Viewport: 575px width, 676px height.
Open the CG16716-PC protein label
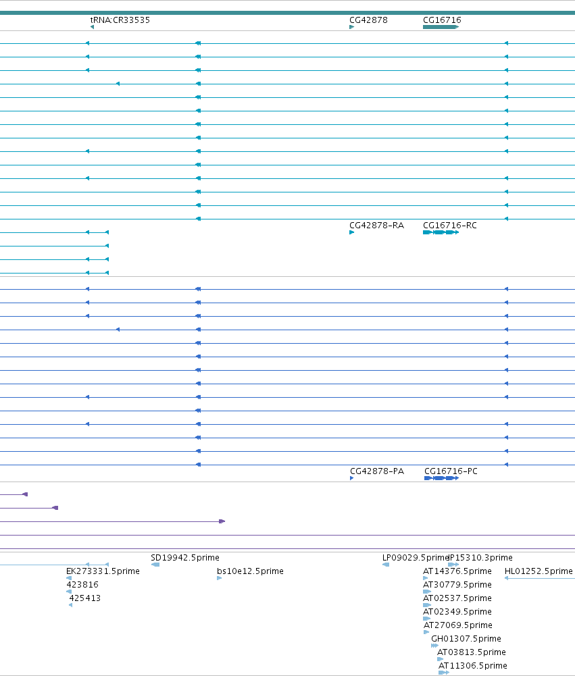pos(451,471)
